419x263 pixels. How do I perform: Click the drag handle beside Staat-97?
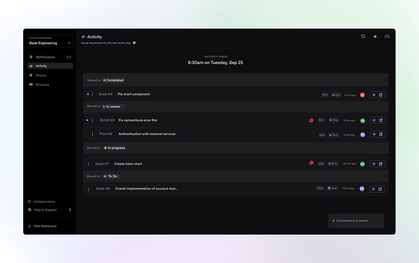[x=88, y=164]
